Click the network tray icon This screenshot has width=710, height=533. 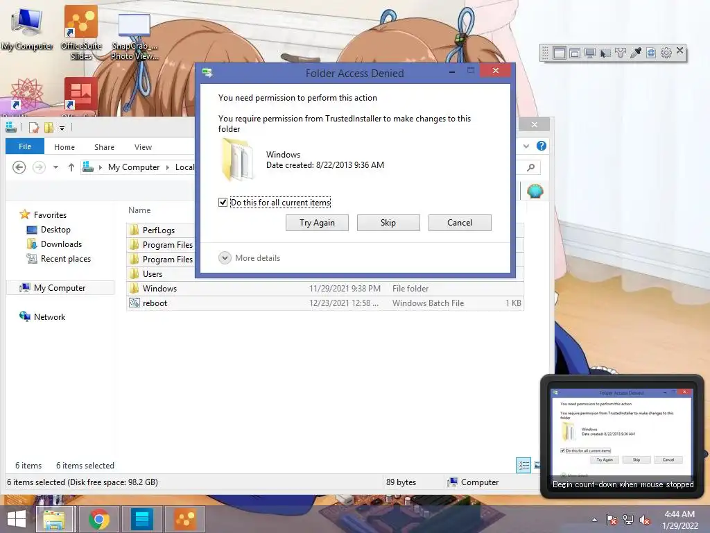[628, 520]
